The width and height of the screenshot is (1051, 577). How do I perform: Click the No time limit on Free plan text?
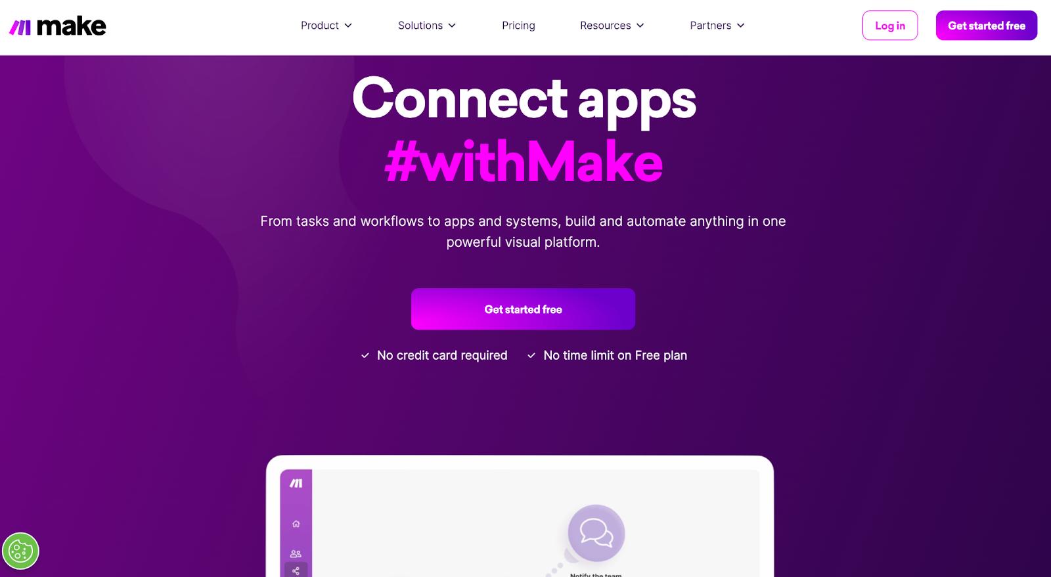click(615, 355)
